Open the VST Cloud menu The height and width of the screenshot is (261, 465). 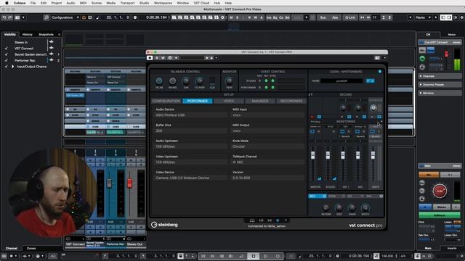pyautogui.click(x=201, y=3)
